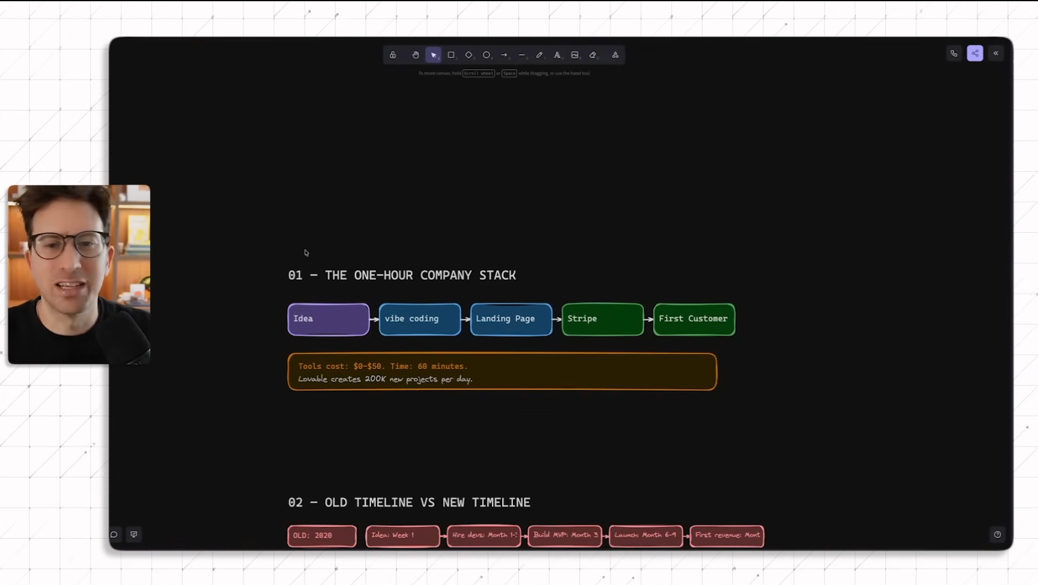1038x585 pixels.
Task: Pick the Ellipse shape tool
Action: (486, 55)
